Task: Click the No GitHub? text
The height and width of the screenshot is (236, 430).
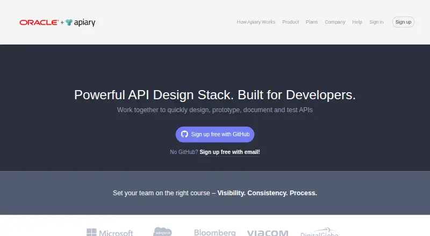Action: [x=184, y=152]
